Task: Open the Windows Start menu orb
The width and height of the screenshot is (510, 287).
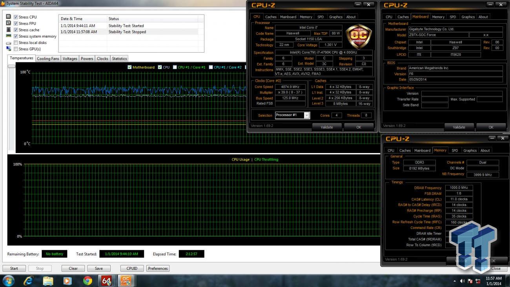Action: 9,281
